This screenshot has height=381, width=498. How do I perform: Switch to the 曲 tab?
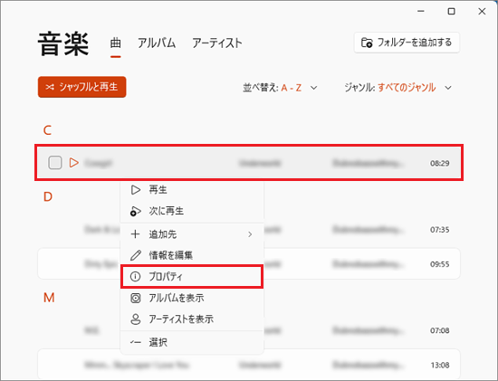(116, 43)
